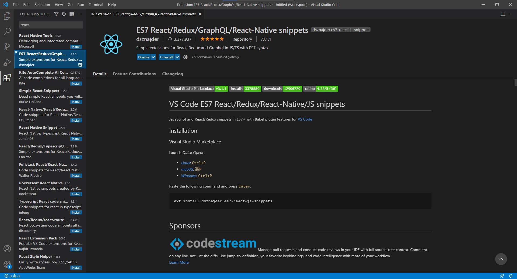517x279 pixels.
Task: Expand the Disable button dropdown arrow
Action: coord(153,57)
